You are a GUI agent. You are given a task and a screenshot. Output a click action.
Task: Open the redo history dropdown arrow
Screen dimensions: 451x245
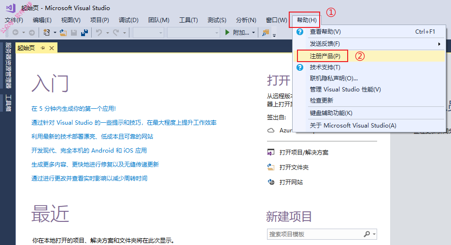point(124,33)
